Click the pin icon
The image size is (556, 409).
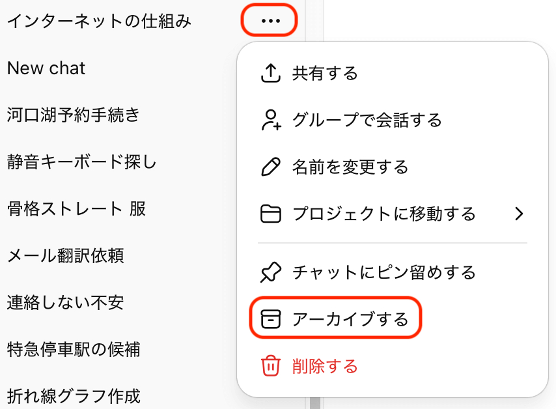click(x=270, y=272)
